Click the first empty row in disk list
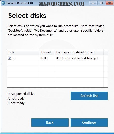The image size is (114, 134). 57,64
